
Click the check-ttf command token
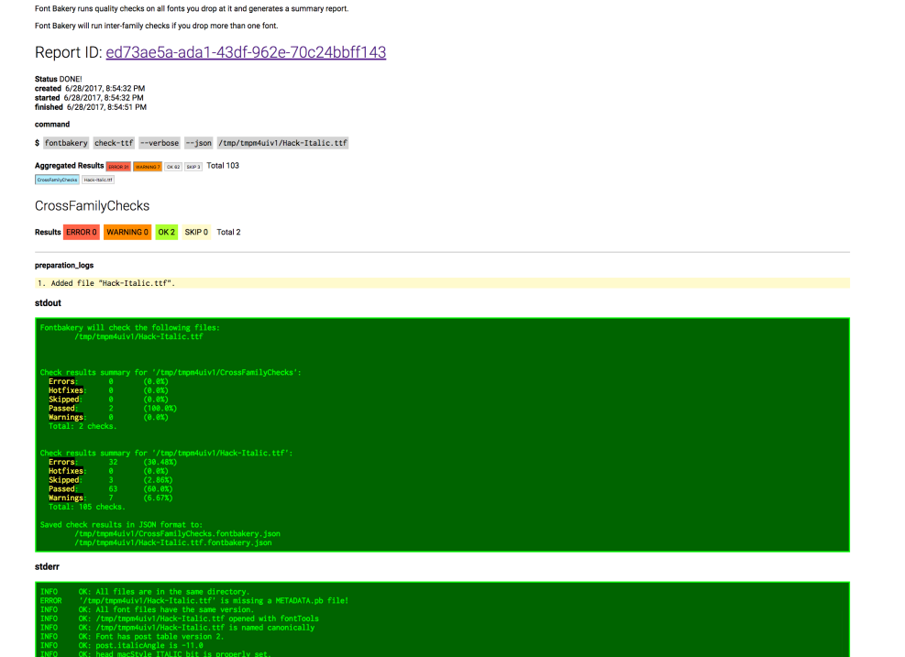(114, 143)
